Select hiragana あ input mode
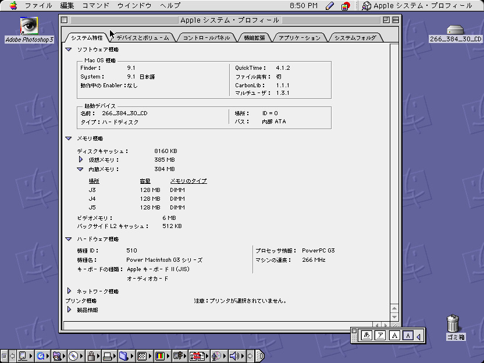Screen dimensions: 484x363 pyautogui.click(x=366, y=335)
